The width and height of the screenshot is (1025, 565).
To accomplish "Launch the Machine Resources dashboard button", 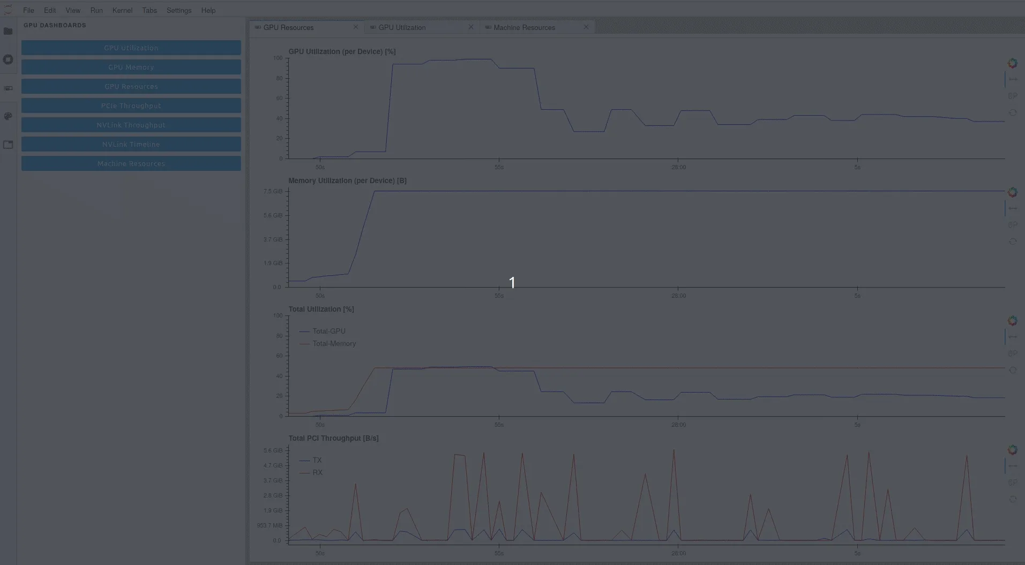I will click(131, 163).
